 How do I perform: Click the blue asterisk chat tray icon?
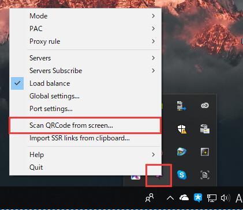[x=198, y=198]
